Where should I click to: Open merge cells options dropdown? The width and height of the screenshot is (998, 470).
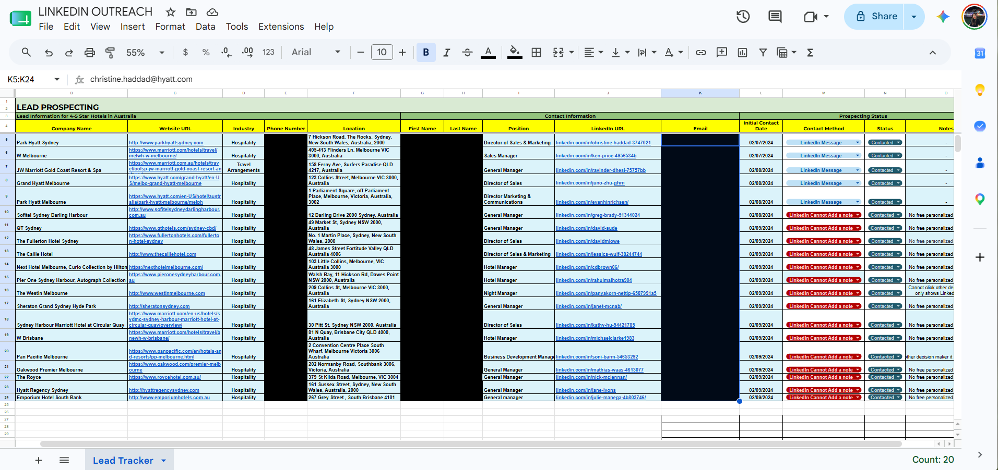pos(572,52)
